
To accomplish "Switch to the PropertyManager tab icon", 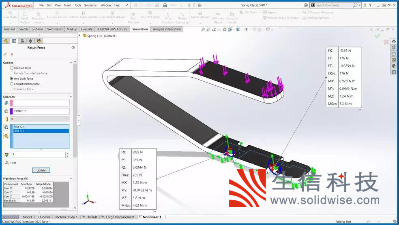I will click(x=14, y=41).
